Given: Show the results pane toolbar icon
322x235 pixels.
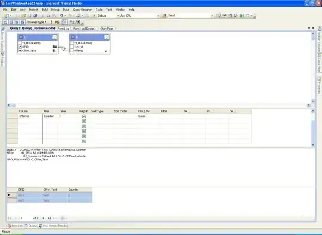Looking at the screenshot, I should coord(23,22).
